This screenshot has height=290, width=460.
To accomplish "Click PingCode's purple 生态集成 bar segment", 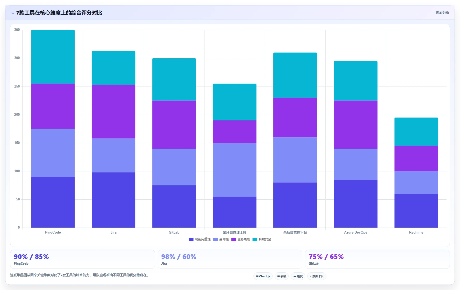I will 53,106.
